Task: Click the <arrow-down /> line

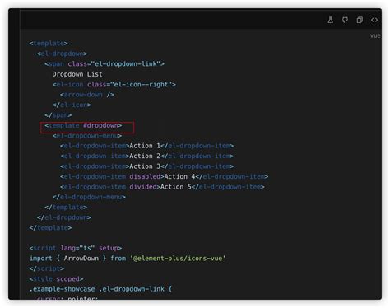Action: point(87,95)
